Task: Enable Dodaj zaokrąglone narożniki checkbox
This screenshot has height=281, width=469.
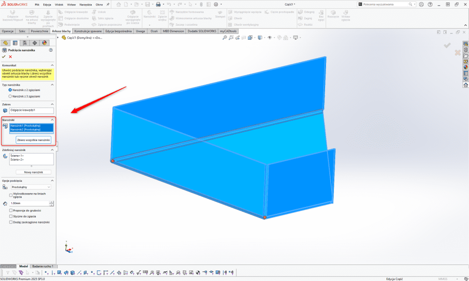Action: [x=11, y=222]
